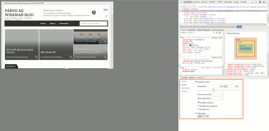Viewport: 269px width, 131px height.
Task: Expand the background property triangle in Styles
Action: tap(194, 40)
